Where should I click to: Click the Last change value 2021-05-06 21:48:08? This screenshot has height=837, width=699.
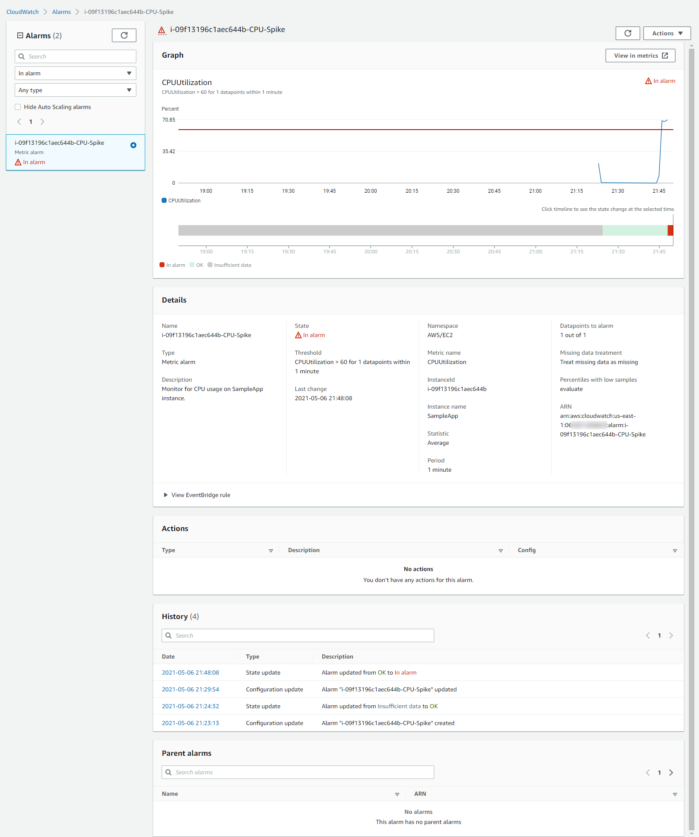click(324, 398)
